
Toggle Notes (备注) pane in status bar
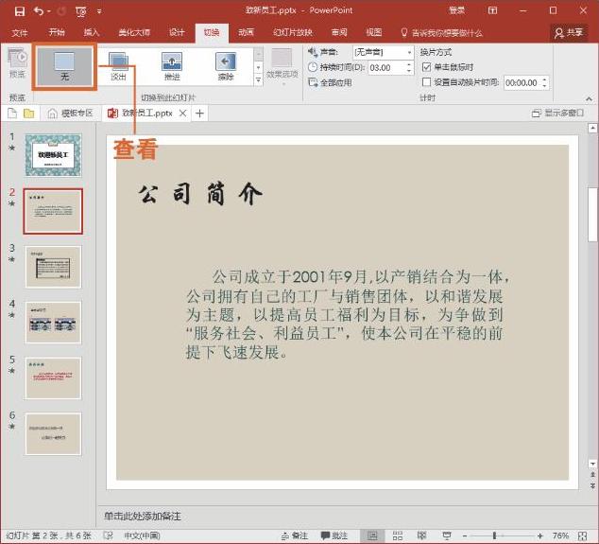(x=294, y=536)
